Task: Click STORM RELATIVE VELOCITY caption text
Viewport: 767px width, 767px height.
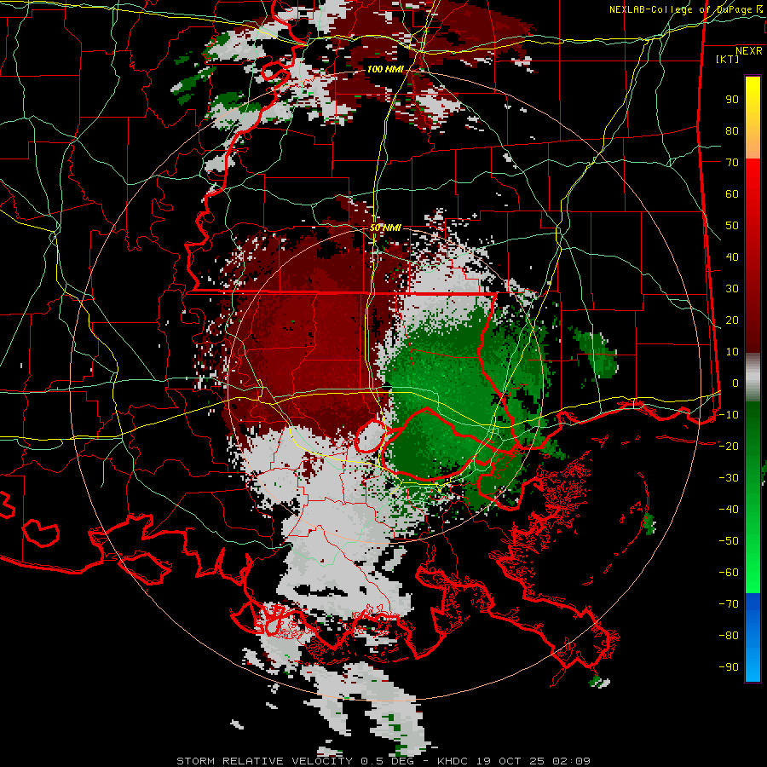Action: (264, 761)
